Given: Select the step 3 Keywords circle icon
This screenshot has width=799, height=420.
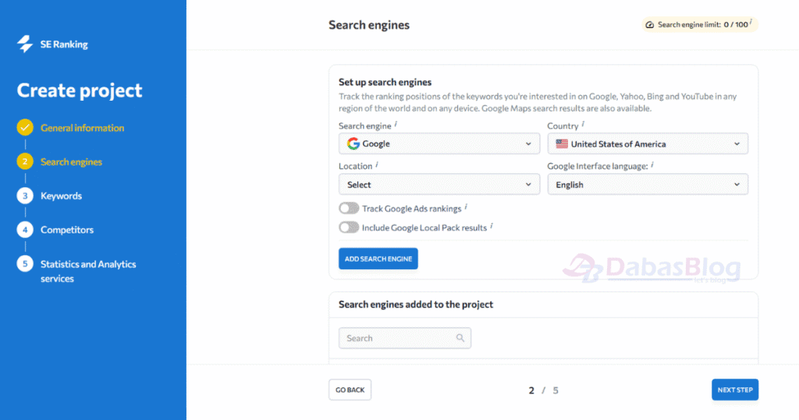Looking at the screenshot, I should (25, 196).
